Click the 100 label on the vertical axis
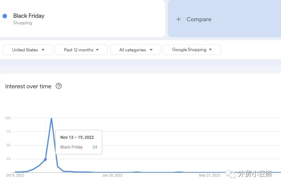Image resolution: width=281 pixels, height=186 pixels. [x=7, y=118]
